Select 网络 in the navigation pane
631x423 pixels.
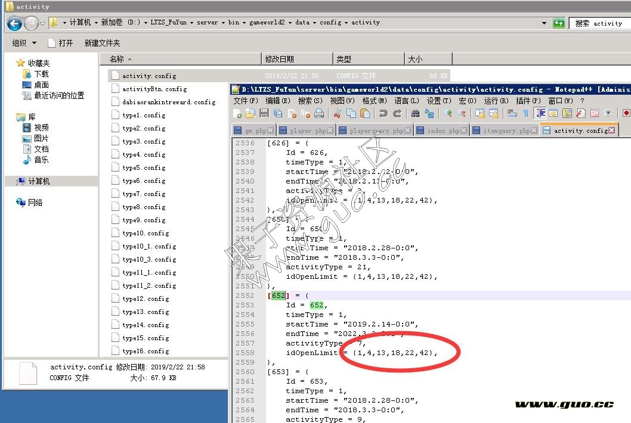point(29,203)
